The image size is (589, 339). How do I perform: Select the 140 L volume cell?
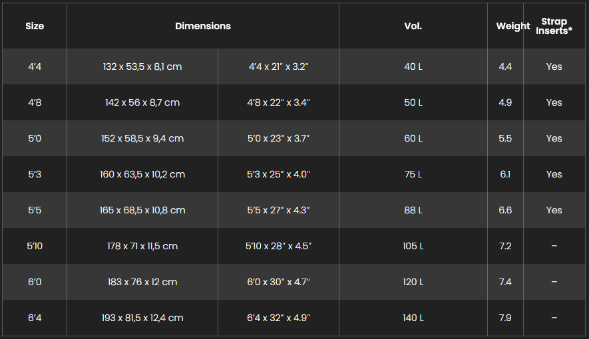(x=413, y=318)
